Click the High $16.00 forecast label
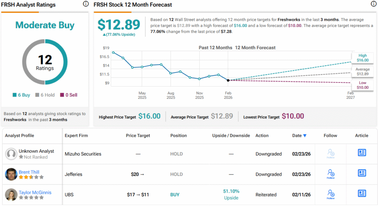Image resolution: width=378 pixels, height=206 pixels. pos(362,58)
